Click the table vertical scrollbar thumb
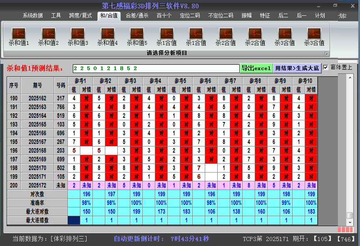The image size is (360, 246). (x=350, y=216)
